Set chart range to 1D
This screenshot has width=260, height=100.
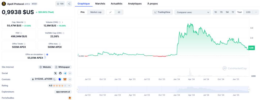tap(216, 12)
